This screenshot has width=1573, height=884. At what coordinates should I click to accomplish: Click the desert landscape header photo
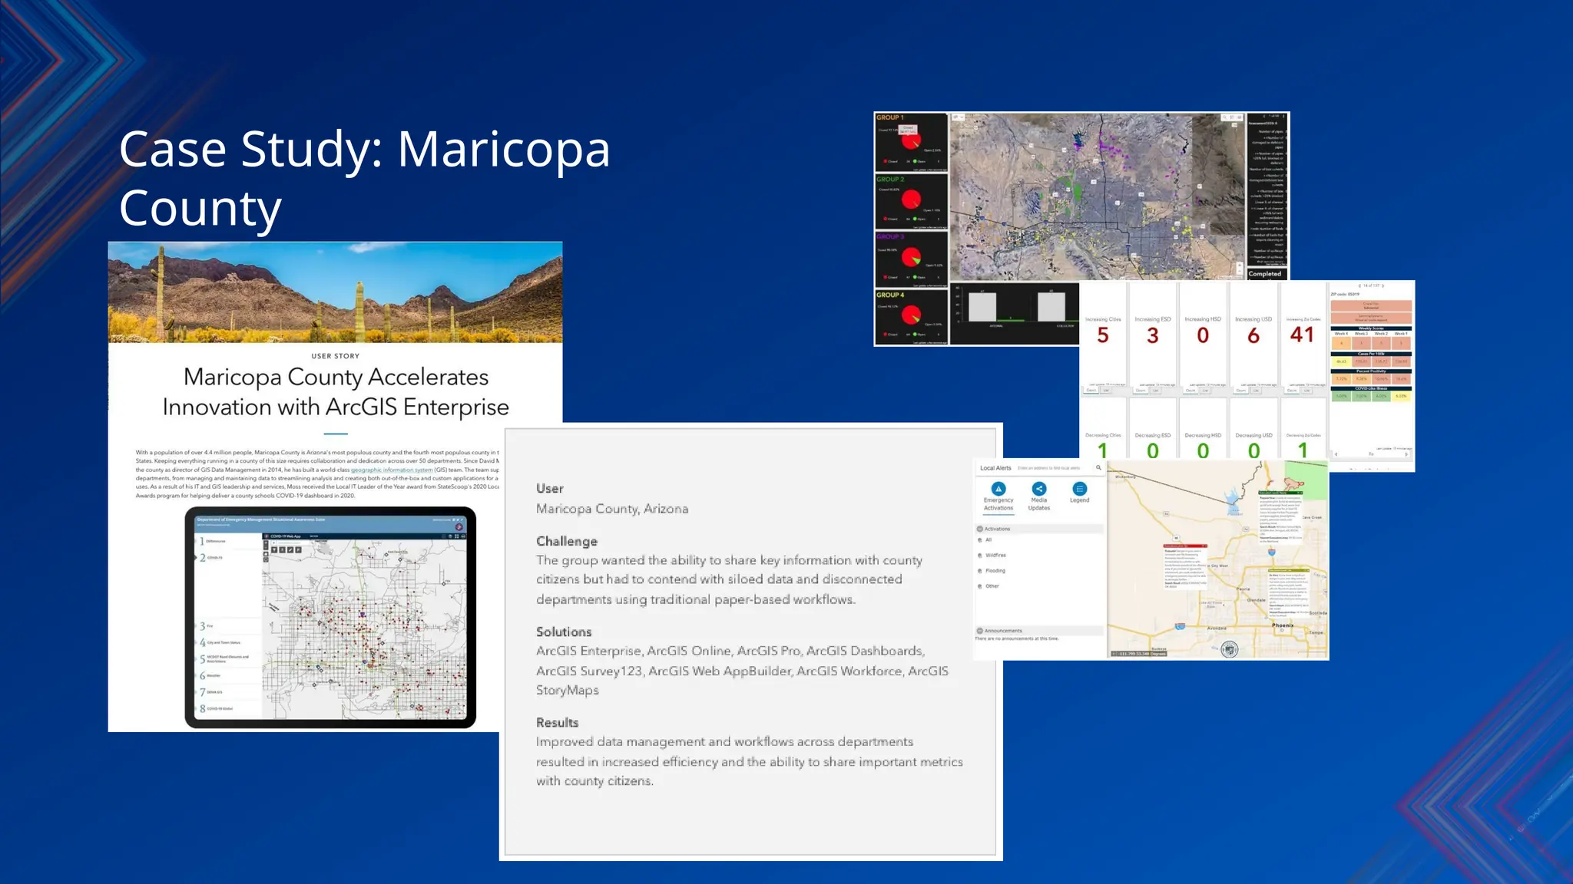point(336,292)
